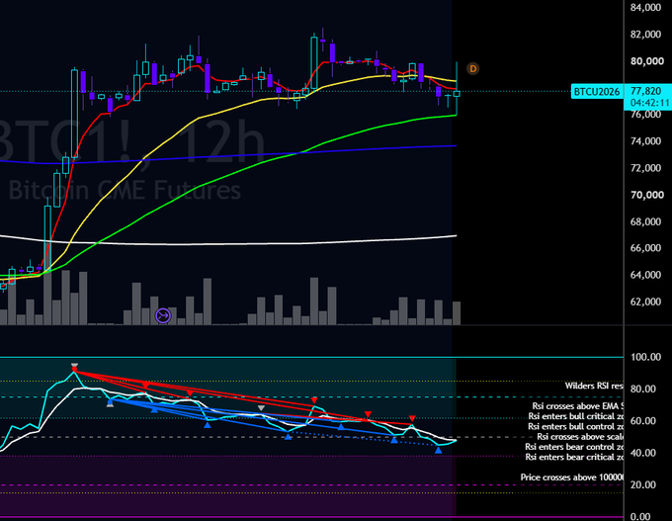This screenshot has width=672, height=521.
Task: Select the 'Wilders RSI' label
Action: click(x=594, y=386)
